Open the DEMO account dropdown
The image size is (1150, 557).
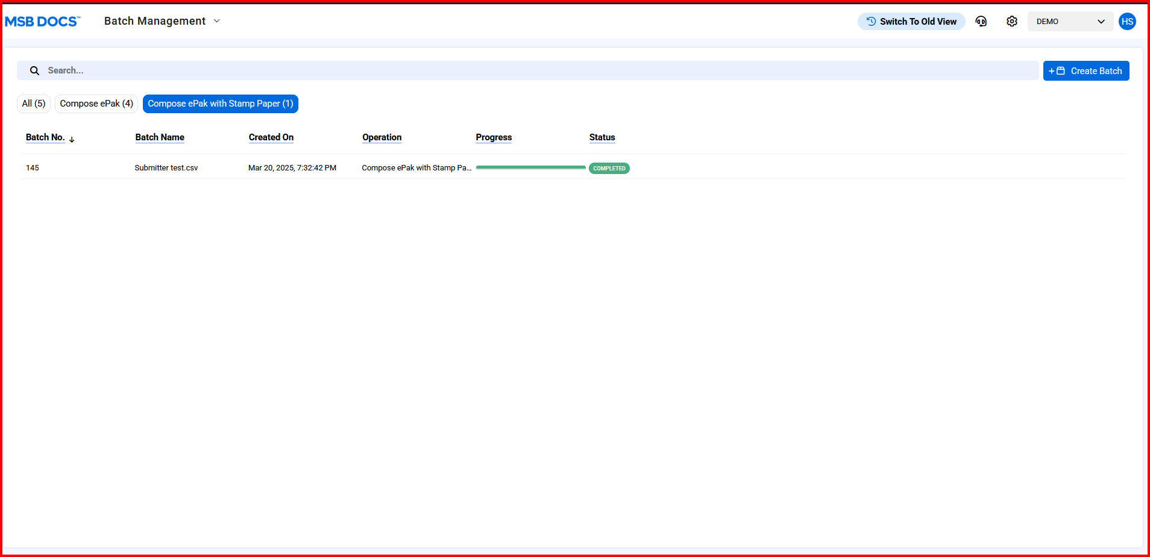(x=1070, y=22)
